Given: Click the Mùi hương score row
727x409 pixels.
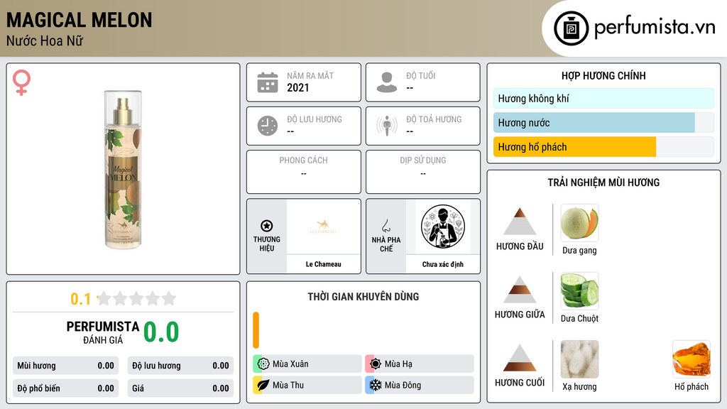Looking at the screenshot, I should [65, 366].
